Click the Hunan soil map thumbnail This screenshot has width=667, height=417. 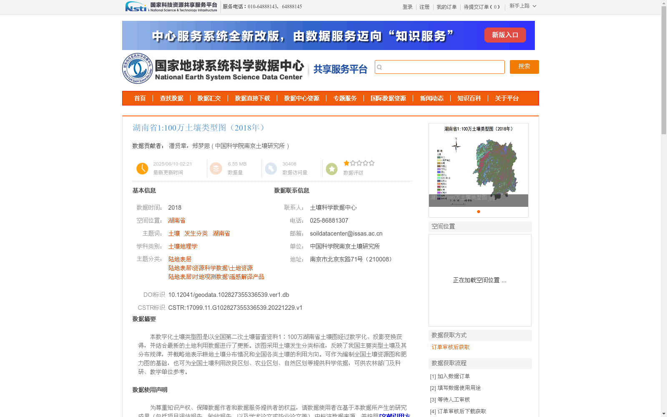[479, 165]
